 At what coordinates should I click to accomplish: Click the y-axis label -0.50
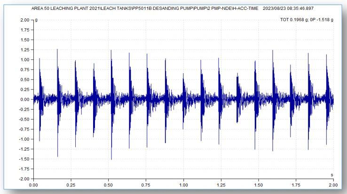[x=24, y=119]
